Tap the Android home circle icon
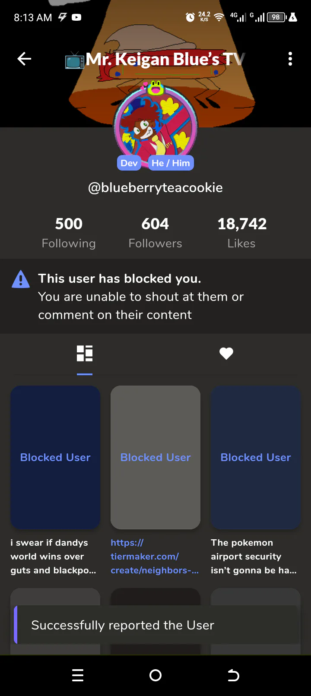Image resolution: width=311 pixels, height=696 pixels. [x=155, y=675]
